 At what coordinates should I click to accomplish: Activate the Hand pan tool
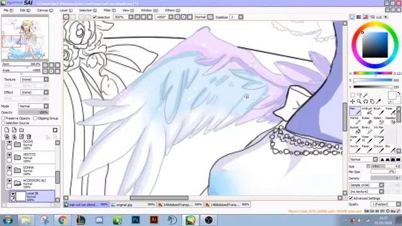(x=372, y=102)
